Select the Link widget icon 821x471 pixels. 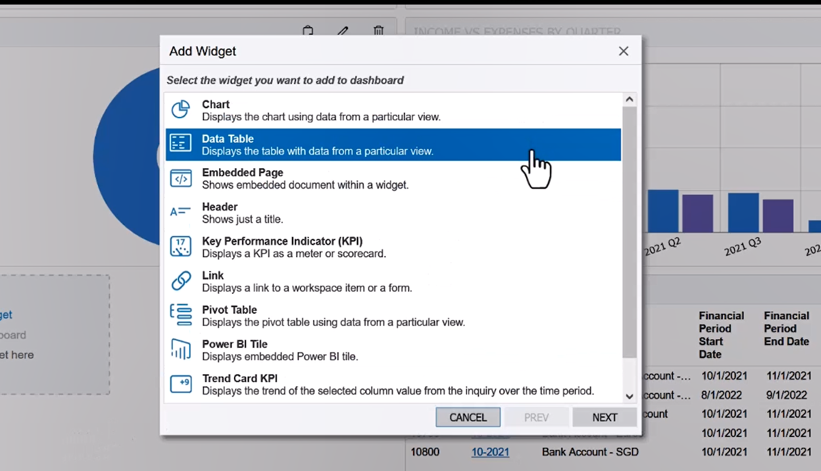click(x=180, y=281)
